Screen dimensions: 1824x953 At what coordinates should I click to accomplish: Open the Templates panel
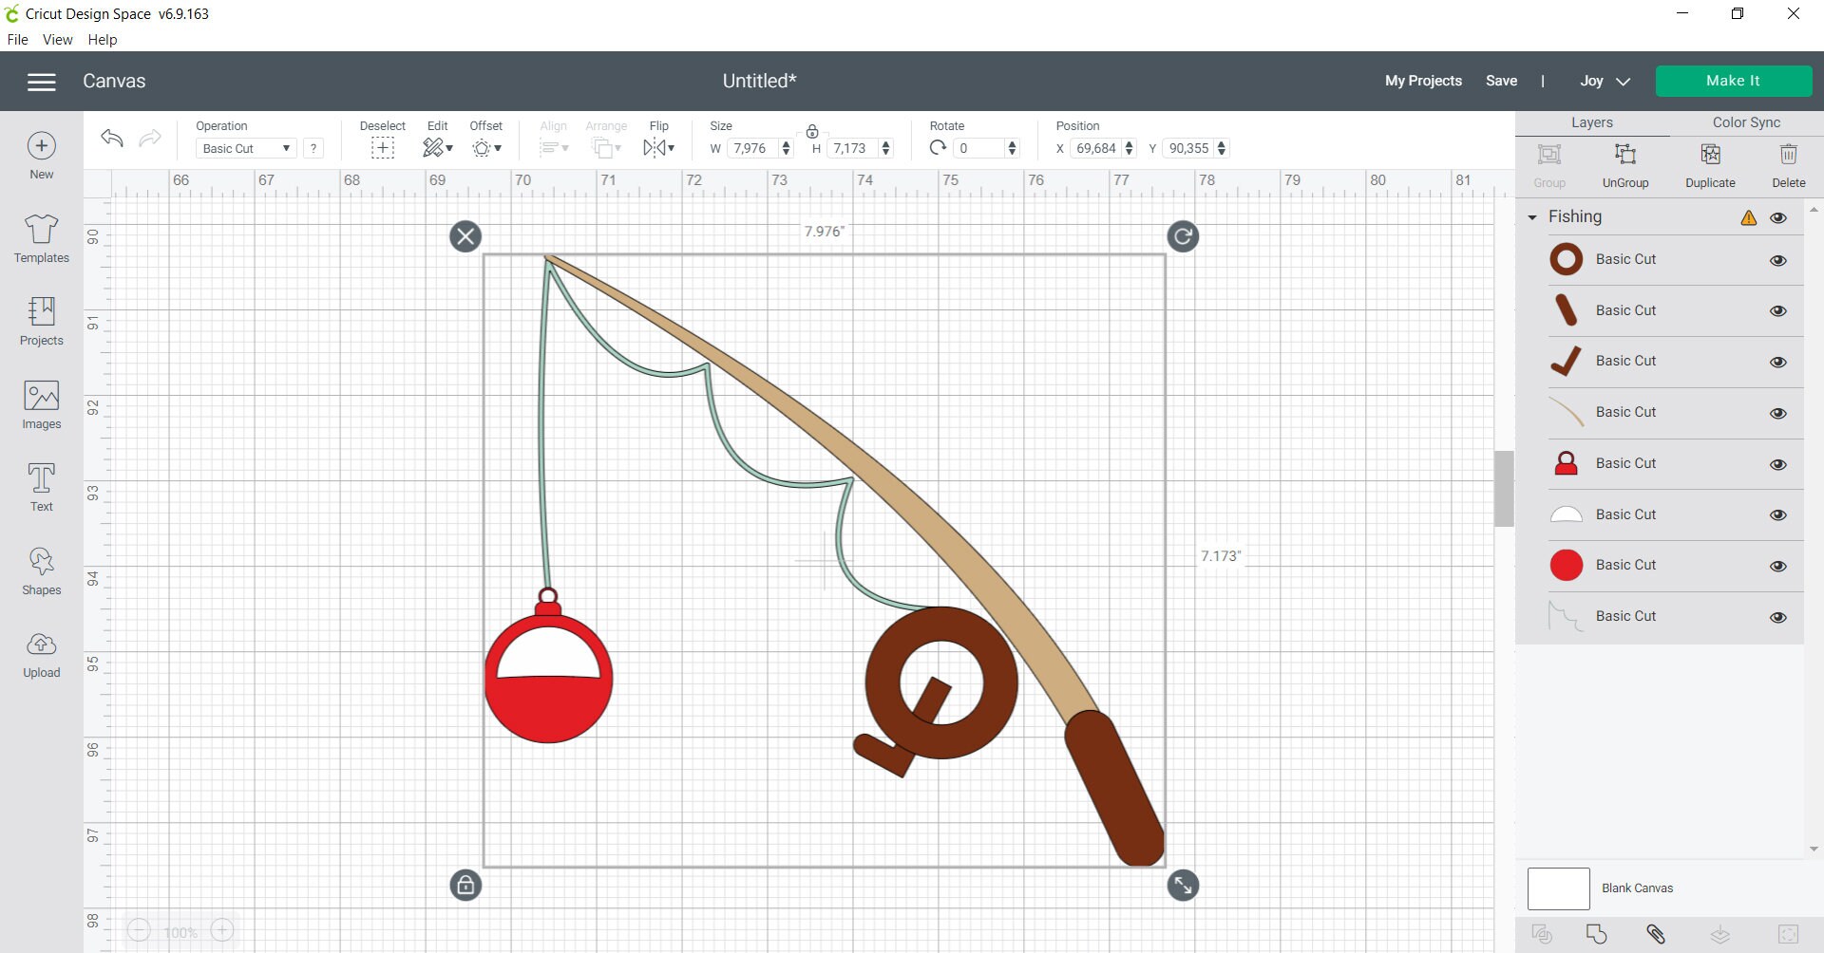(x=41, y=237)
